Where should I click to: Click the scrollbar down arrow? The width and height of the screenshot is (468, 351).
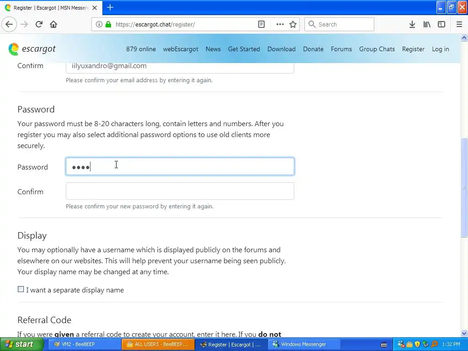[x=464, y=333]
